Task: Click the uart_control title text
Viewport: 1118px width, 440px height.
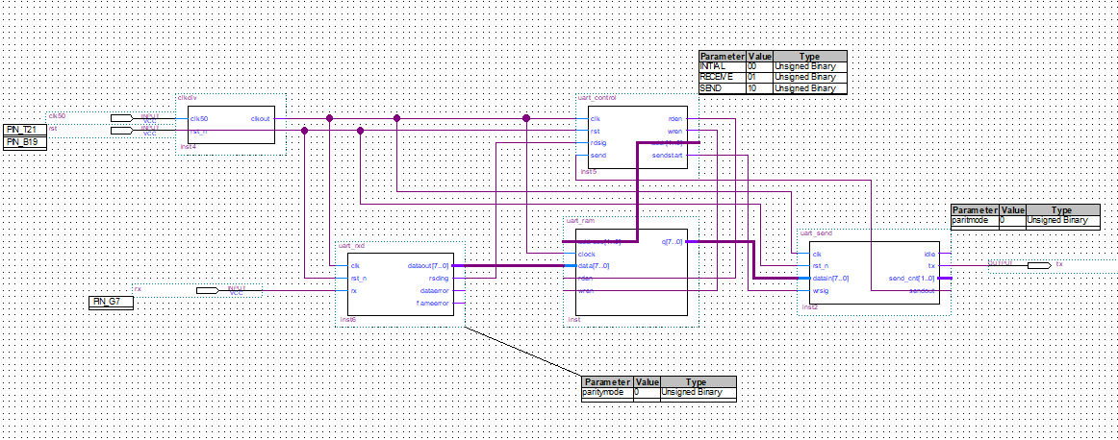Action: pyautogui.click(x=596, y=98)
